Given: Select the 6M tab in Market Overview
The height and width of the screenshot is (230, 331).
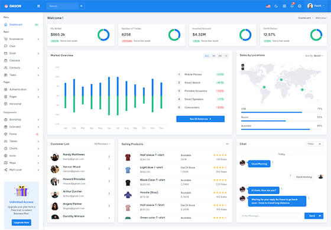Looking at the screenshot, I should (220, 56).
